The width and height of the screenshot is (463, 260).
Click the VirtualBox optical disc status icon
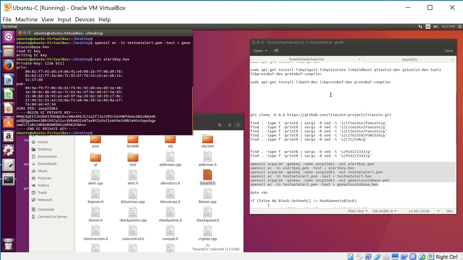coord(359,257)
